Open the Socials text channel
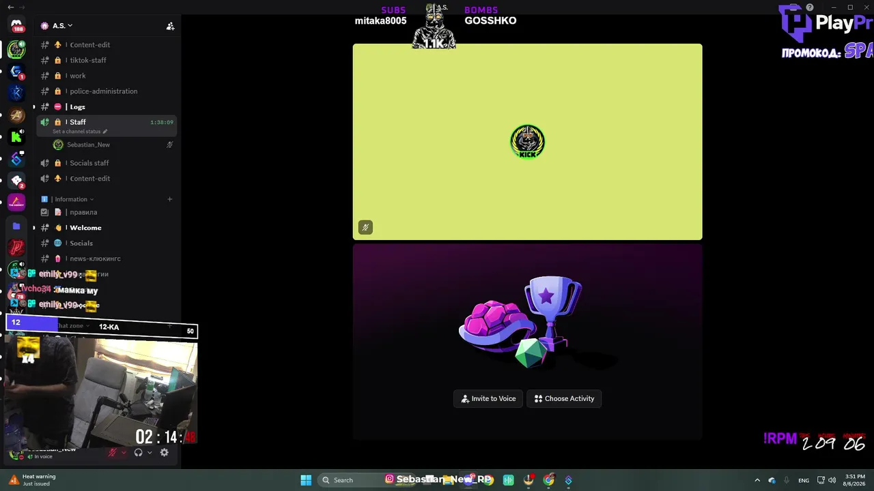The image size is (874, 491). (107, 243)
